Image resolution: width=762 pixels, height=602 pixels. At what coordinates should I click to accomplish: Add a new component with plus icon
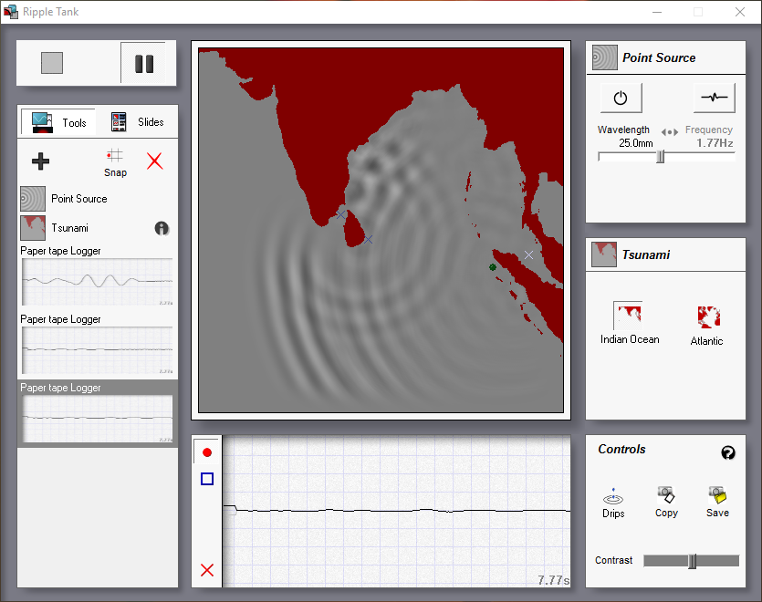tap(40, 161)
